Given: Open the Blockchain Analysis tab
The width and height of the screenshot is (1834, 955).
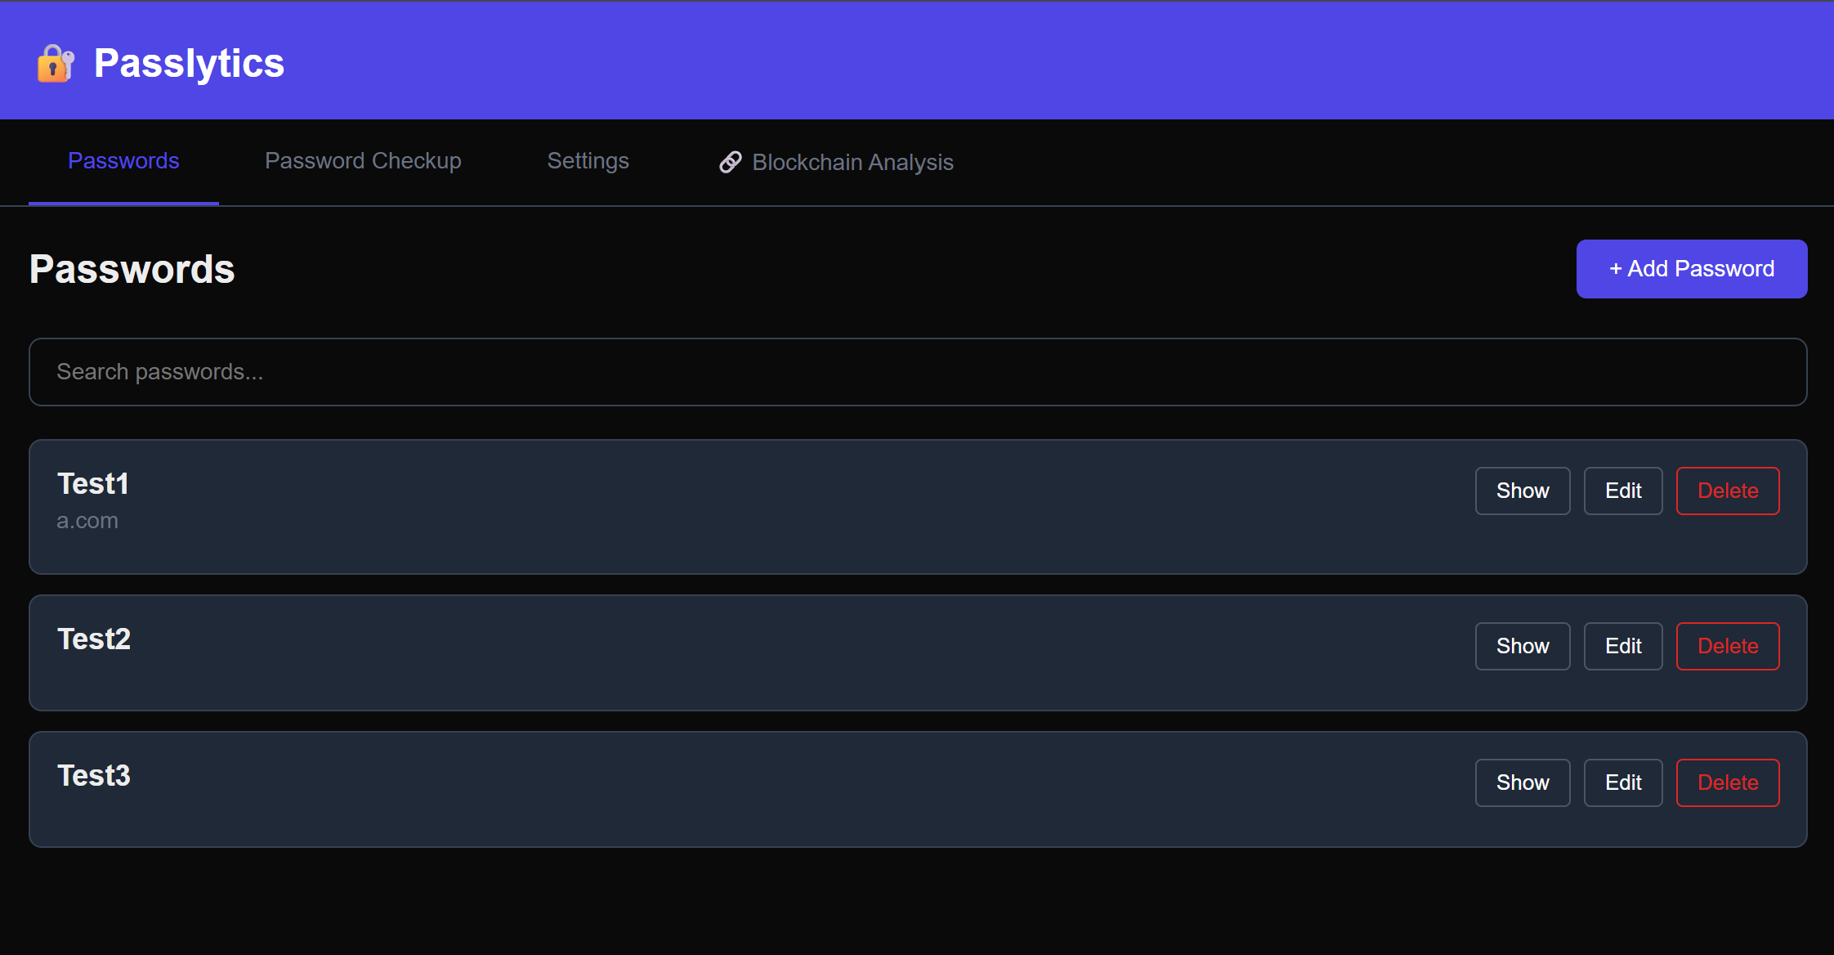Looking at the screenshot, I should [852, 162].
